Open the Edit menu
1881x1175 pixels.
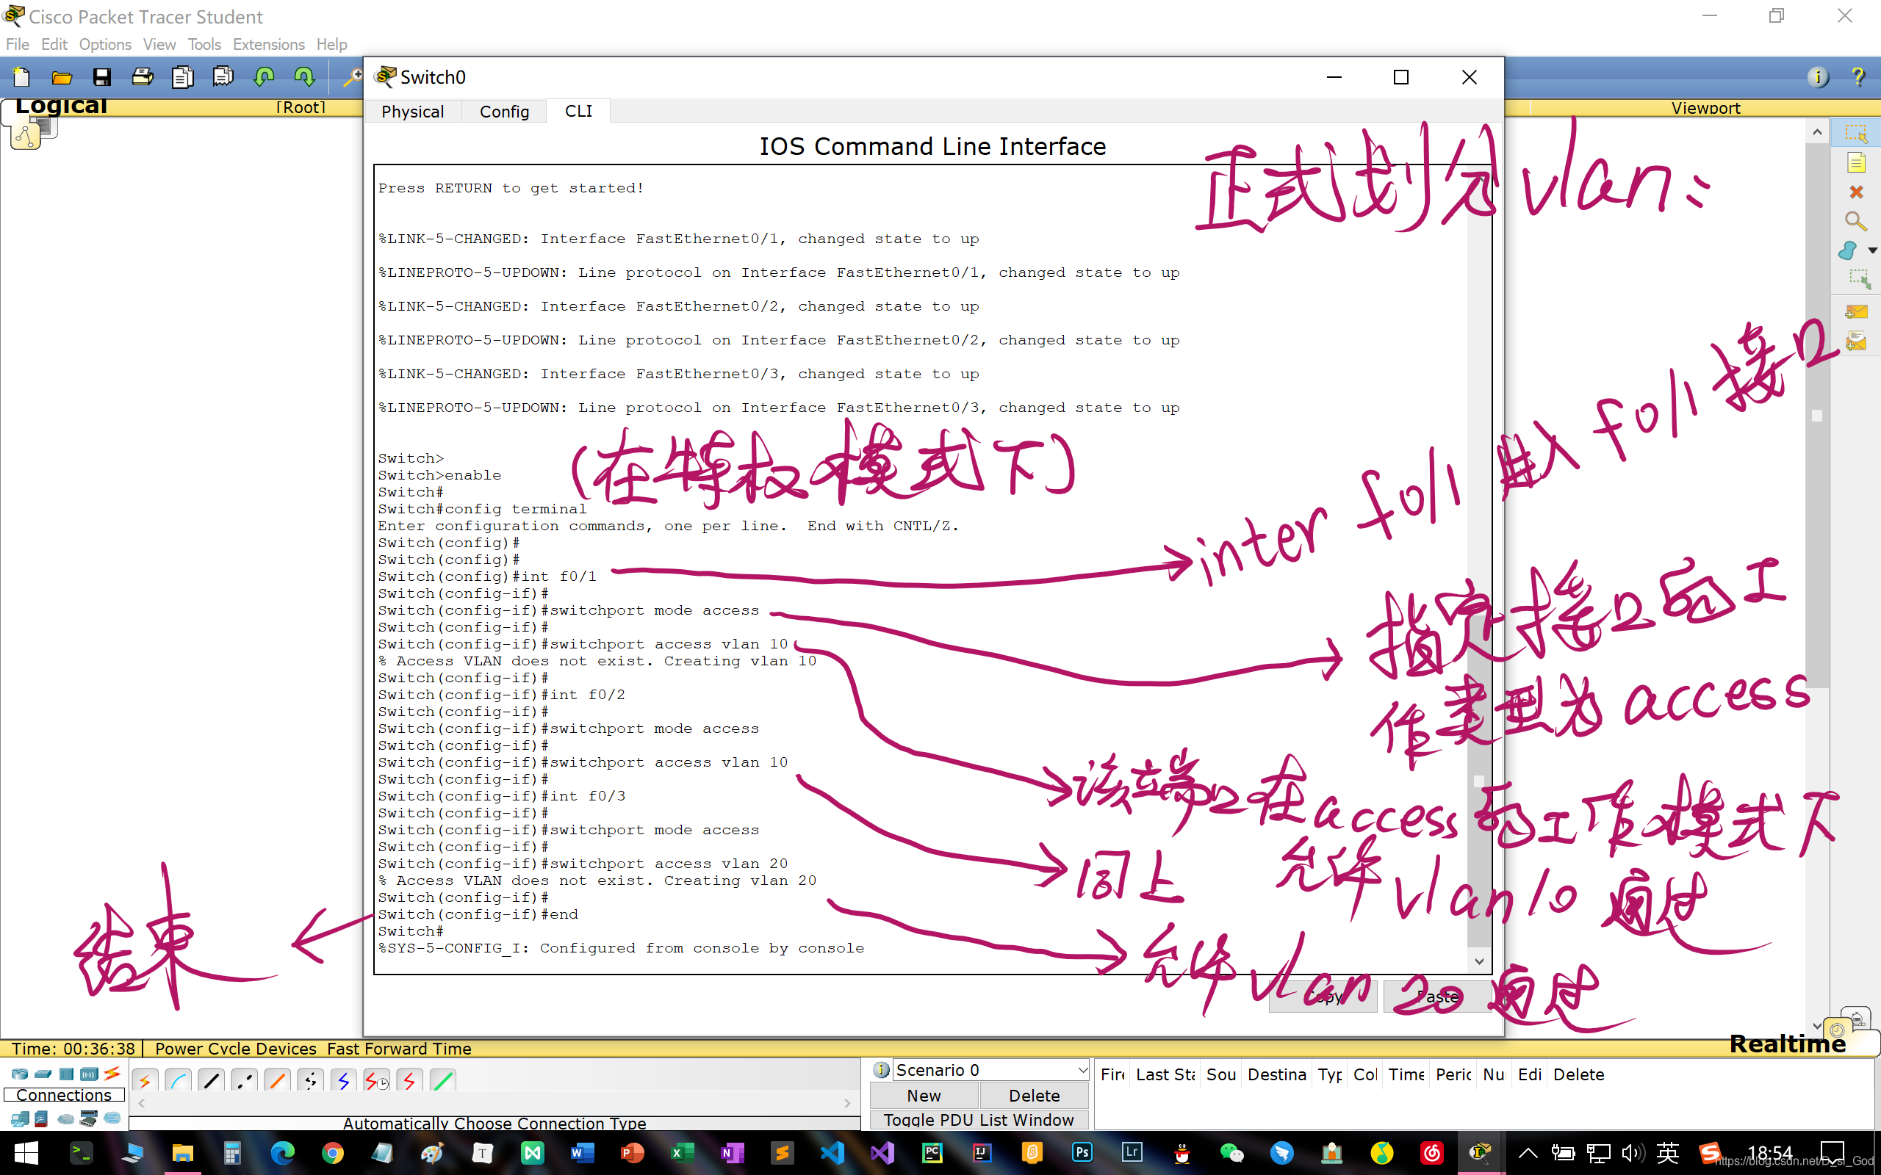click(x=54, y=44)
